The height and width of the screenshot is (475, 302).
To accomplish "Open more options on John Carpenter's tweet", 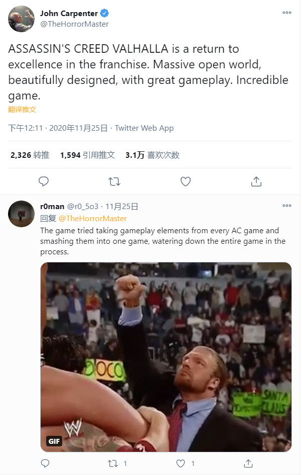I will [x=286, y=13].
